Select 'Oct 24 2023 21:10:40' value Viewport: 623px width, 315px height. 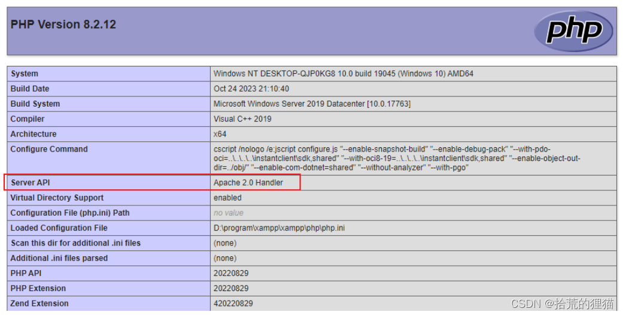pyautogui.click(x=251, y=89)
